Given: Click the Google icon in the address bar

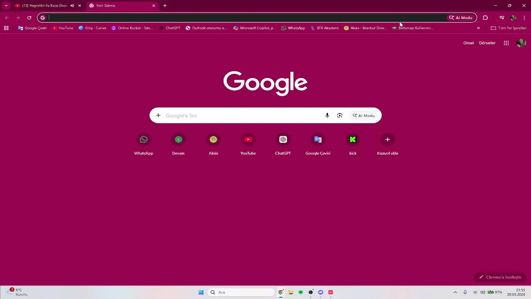Looking at the screenshot, I should (x=43, y=17).
